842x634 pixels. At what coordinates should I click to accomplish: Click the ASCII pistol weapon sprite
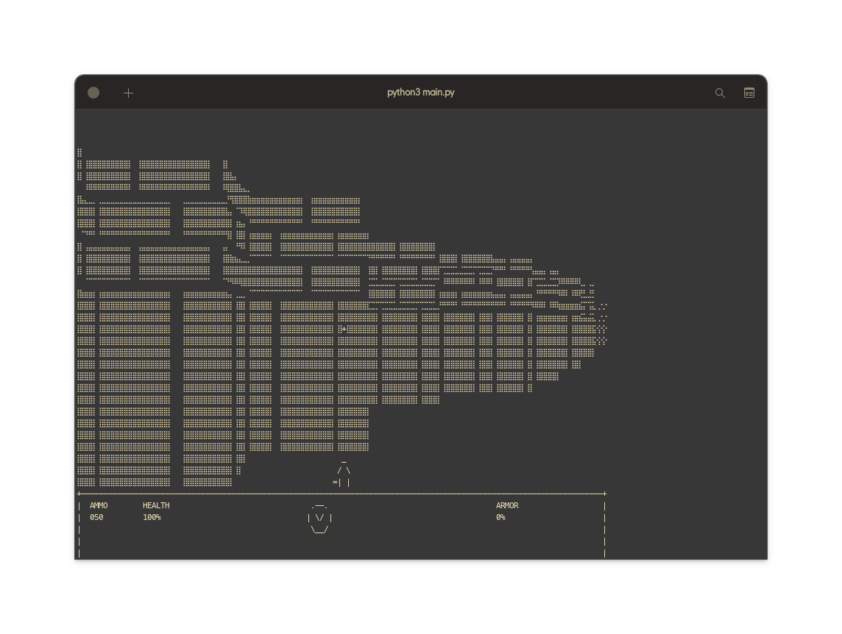pos(343,473)
